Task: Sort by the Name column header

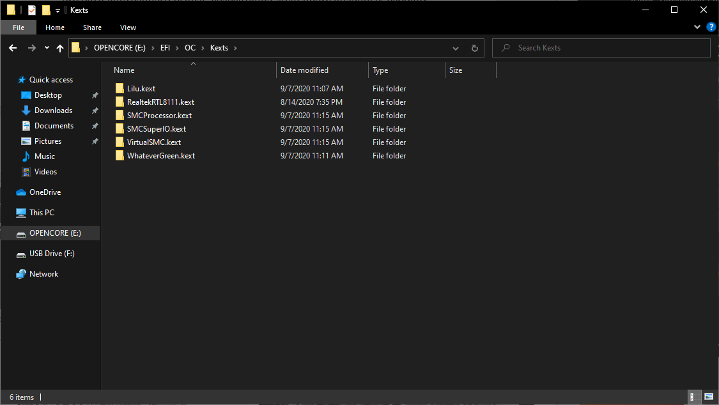Action: click(x=192, y=70)
